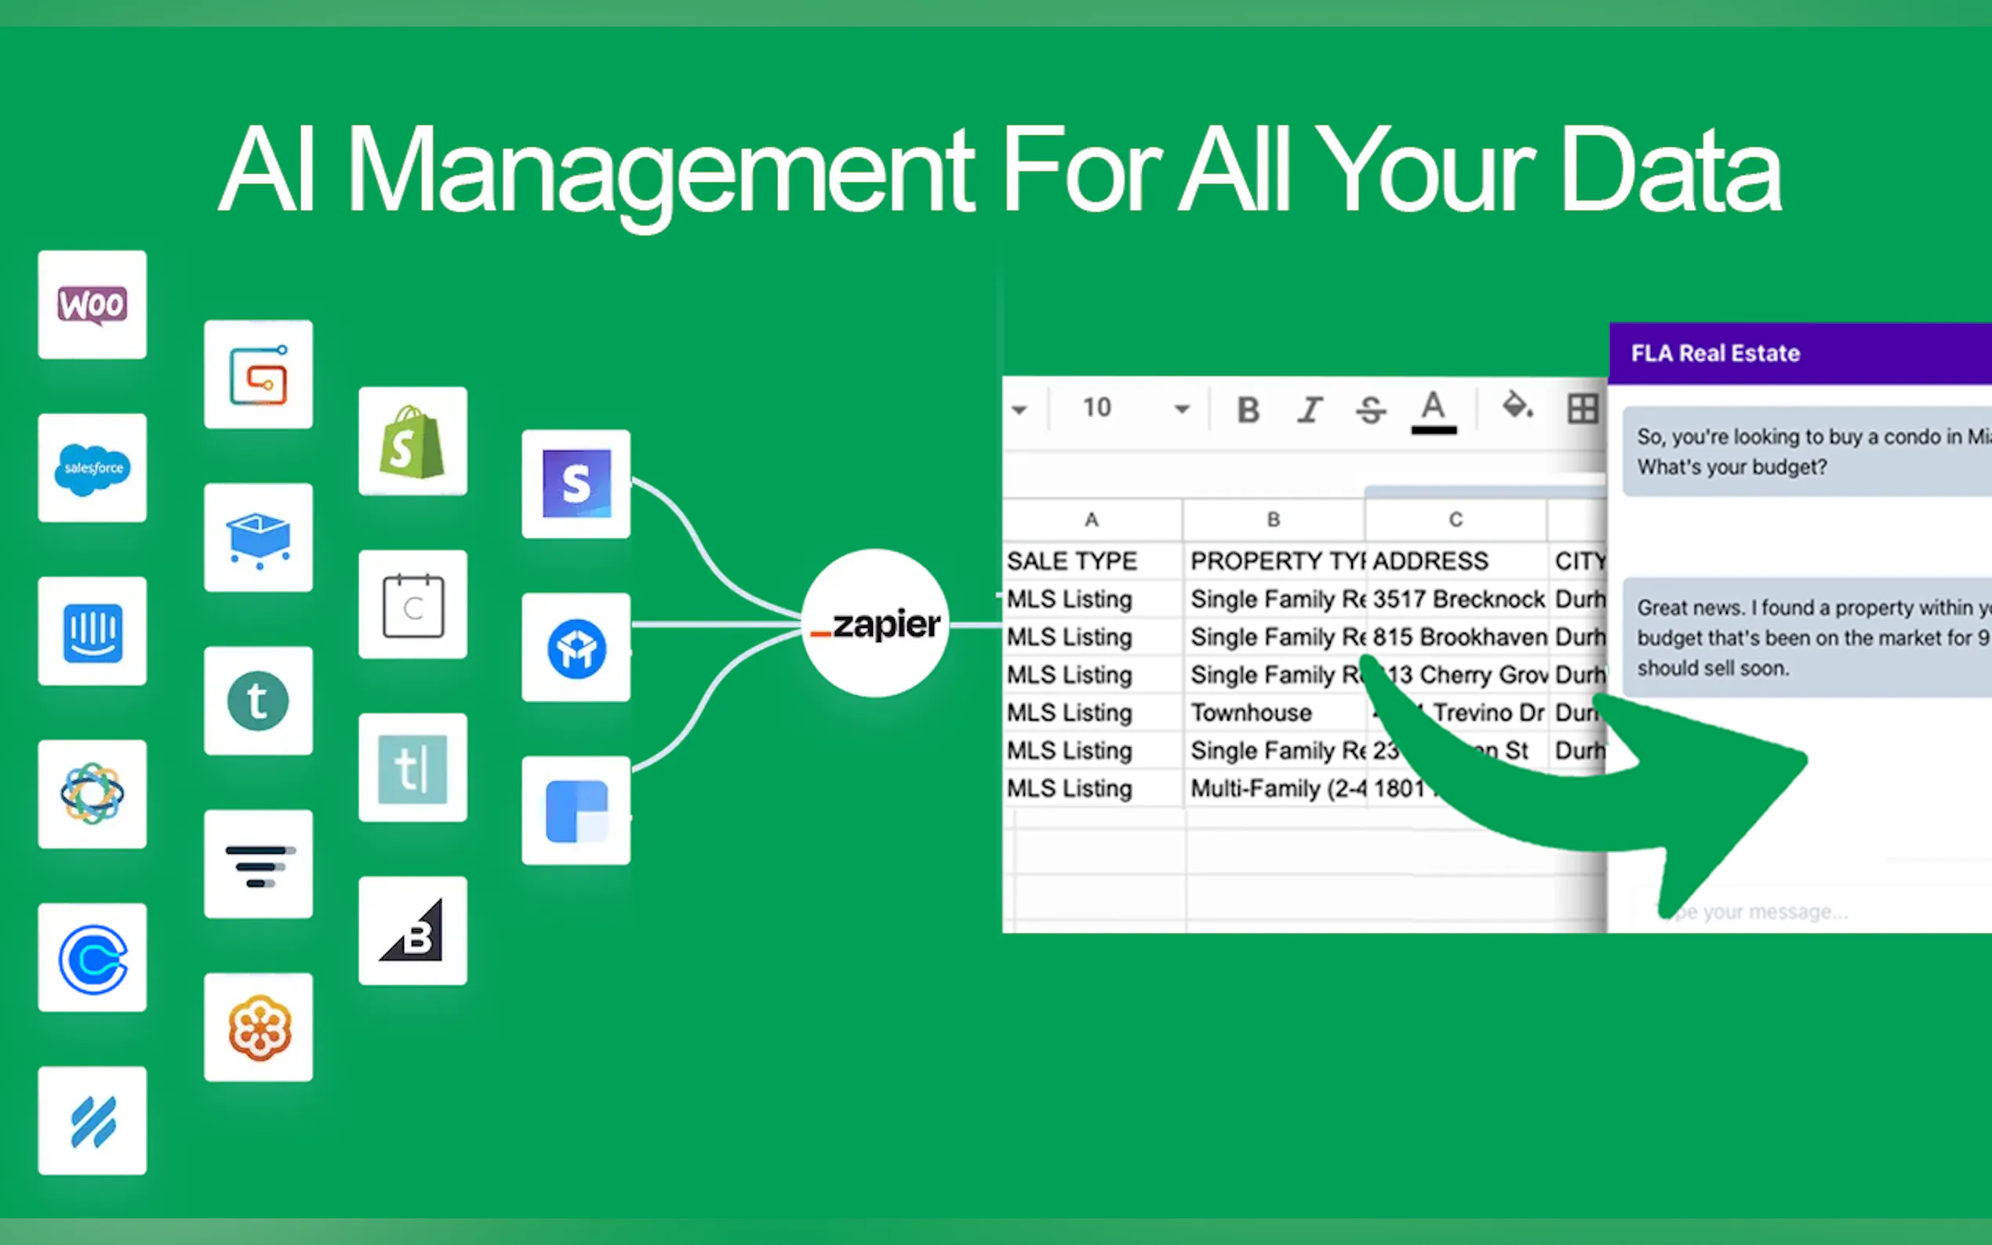This screenshot has width=1992, height=1245.
Task: Select the colorful interlocking rings icon
Action: 93,795
